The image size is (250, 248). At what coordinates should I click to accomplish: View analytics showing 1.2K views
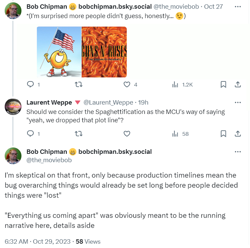tap(175, 85)
